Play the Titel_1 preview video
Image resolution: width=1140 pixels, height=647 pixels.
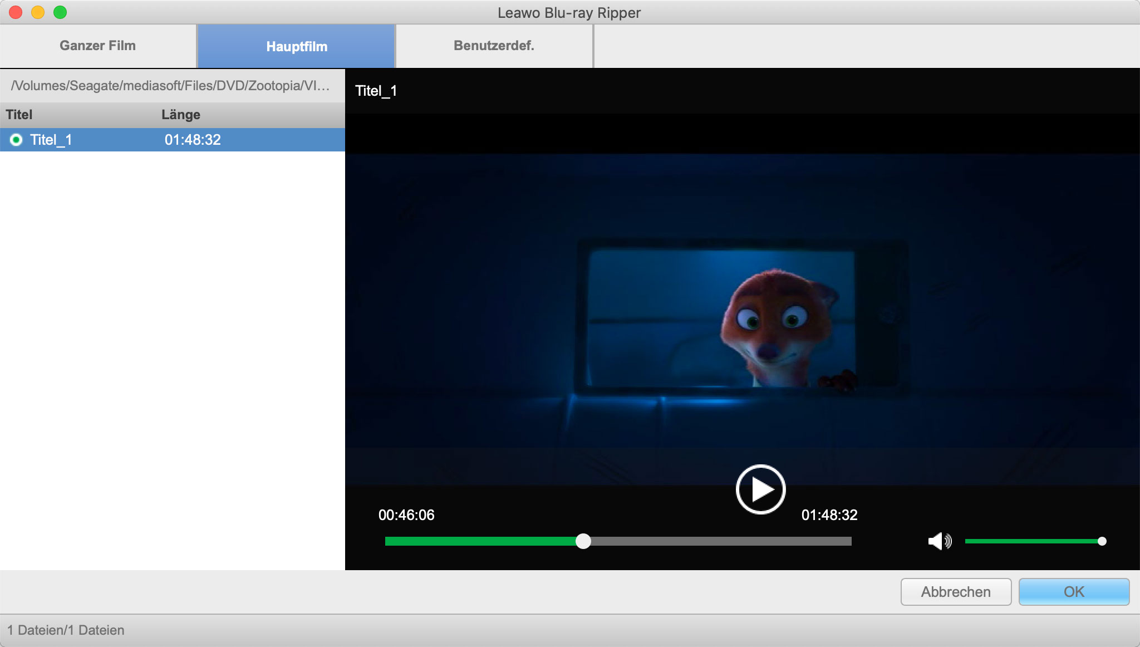point(760,489)
